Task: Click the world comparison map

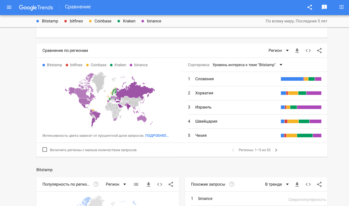Action: (x=110, y=100)
